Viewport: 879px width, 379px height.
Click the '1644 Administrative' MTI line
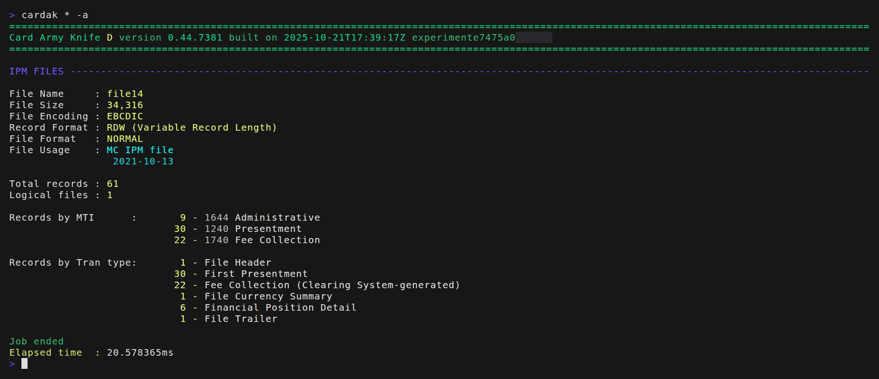[x=262, y=218]
